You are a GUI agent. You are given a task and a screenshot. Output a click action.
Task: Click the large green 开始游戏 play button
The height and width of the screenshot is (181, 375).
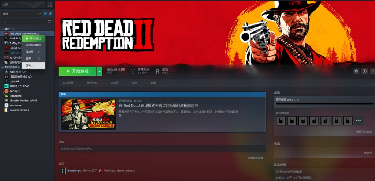click(78, 71)
